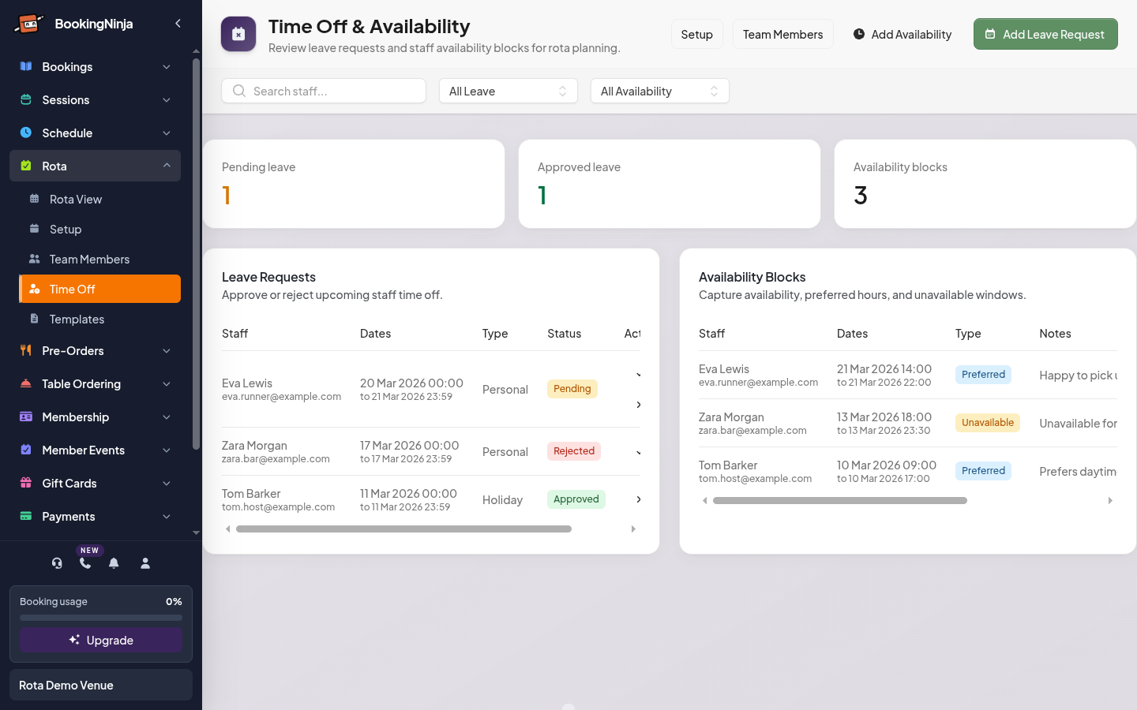Expand the Pre-Orders menu chevron
This screenshot has width=1137, height=710.
pyautogui.click(x=167, y=351)
